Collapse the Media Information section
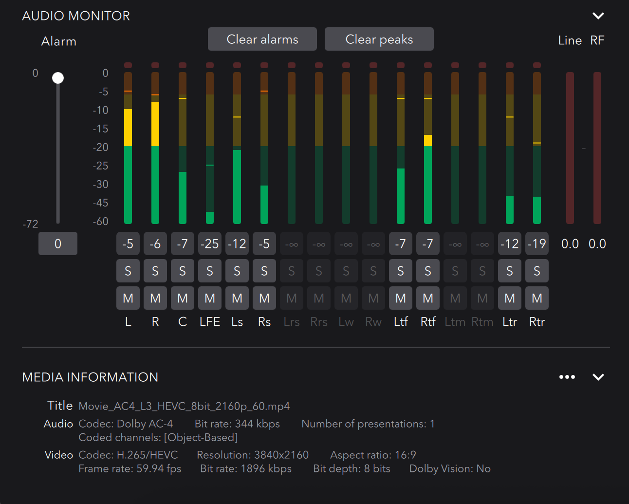Image resolution: width=629 pixels, height=504 pixels. [x=598, y=376]
